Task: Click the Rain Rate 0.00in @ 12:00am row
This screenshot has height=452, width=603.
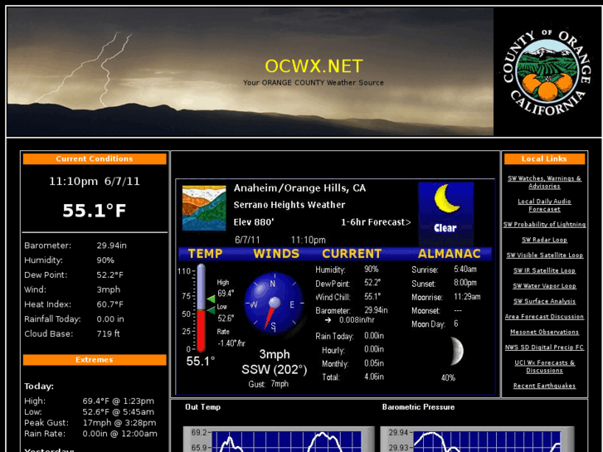Action: [90, 434]
